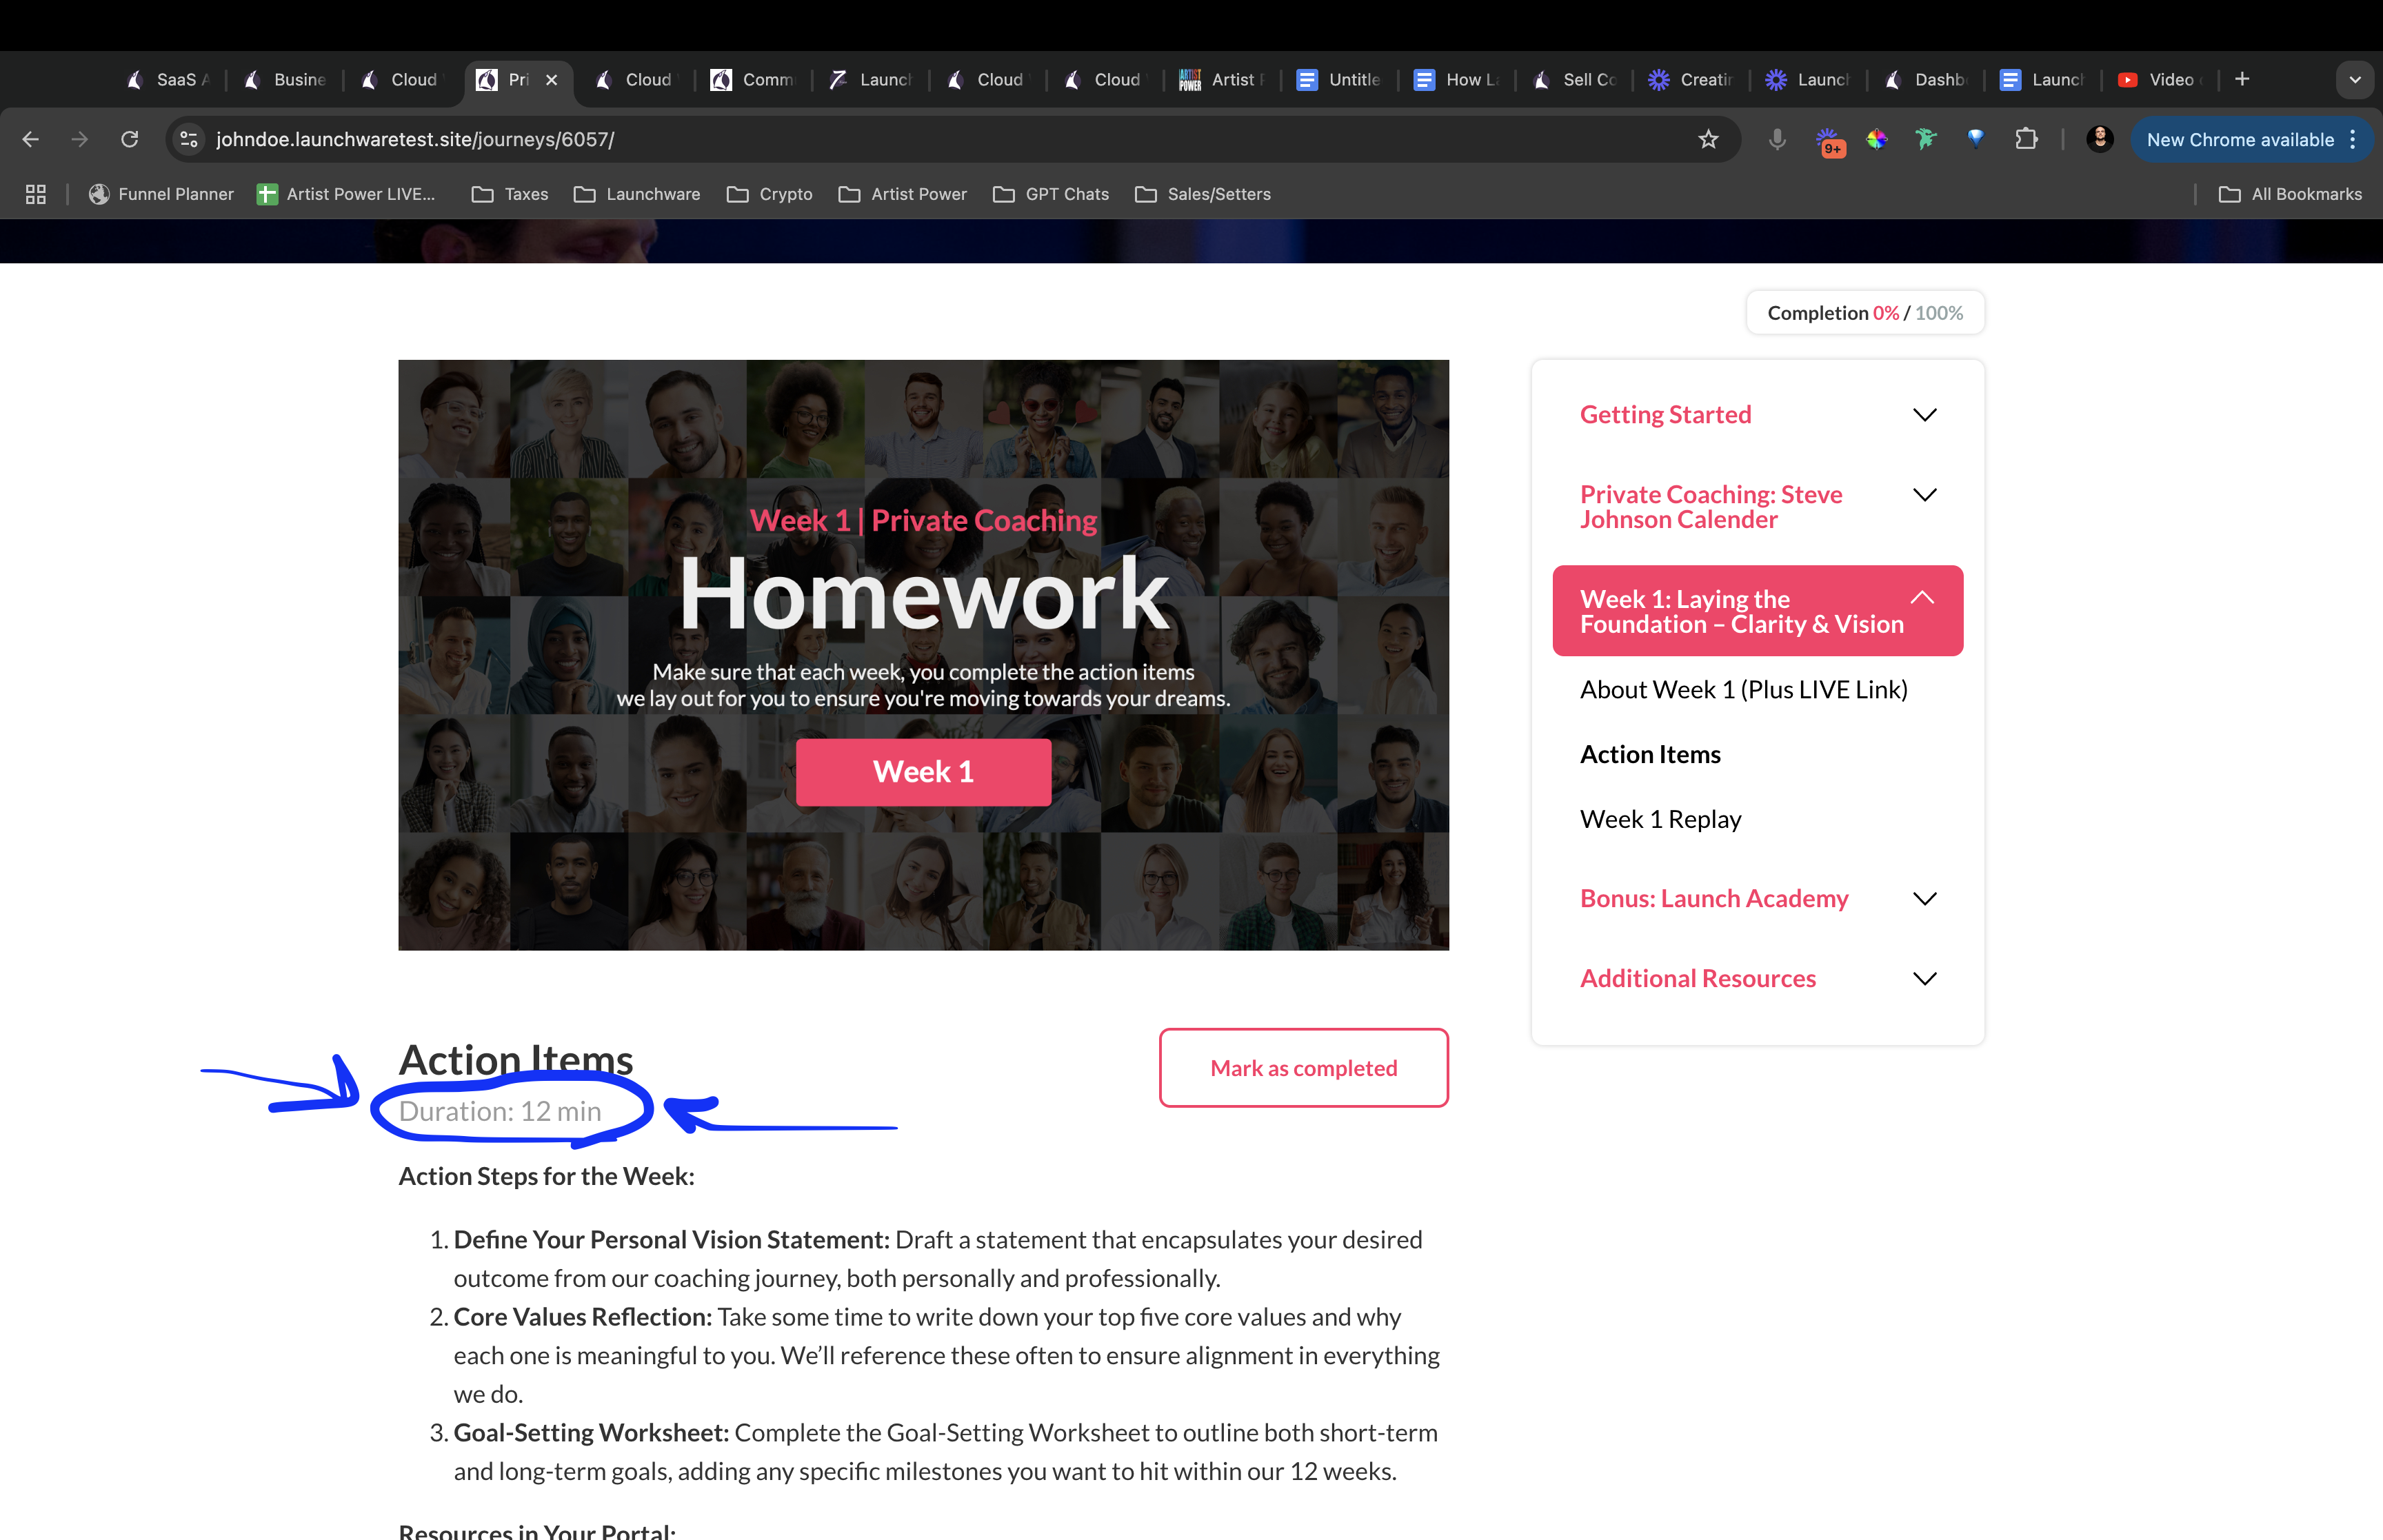The height and width of the screenshot is (1540, 2383).
Task: Reload the page with refresh icon
Action: (x=129, y=139)
